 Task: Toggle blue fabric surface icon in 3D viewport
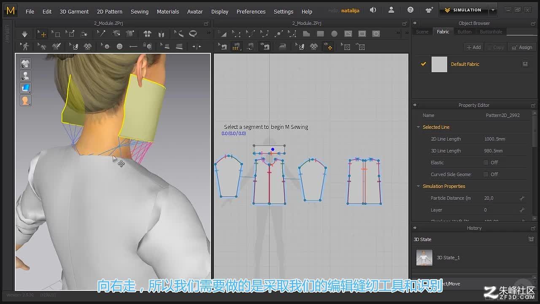[x=25, y=88]
